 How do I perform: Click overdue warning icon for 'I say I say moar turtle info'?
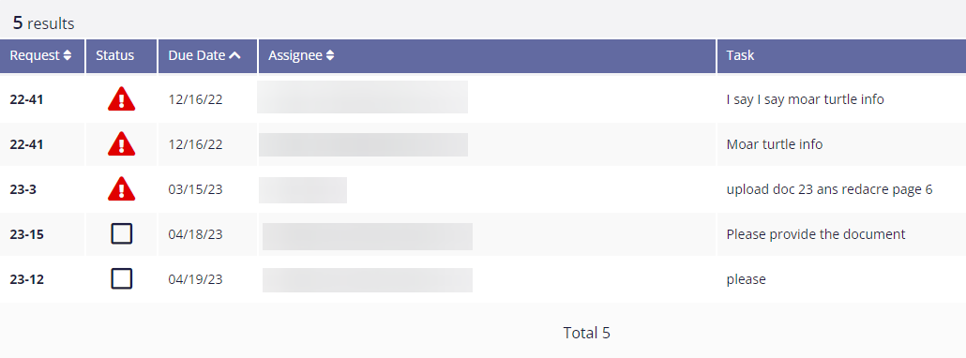[x=121, y=98]
